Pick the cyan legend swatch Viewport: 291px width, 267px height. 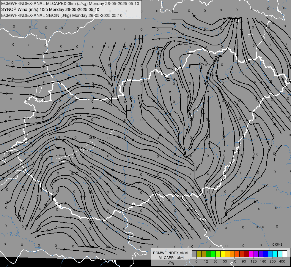tap(275, 254)
